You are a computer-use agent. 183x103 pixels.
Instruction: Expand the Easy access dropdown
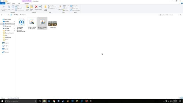(x=52, y=8)
